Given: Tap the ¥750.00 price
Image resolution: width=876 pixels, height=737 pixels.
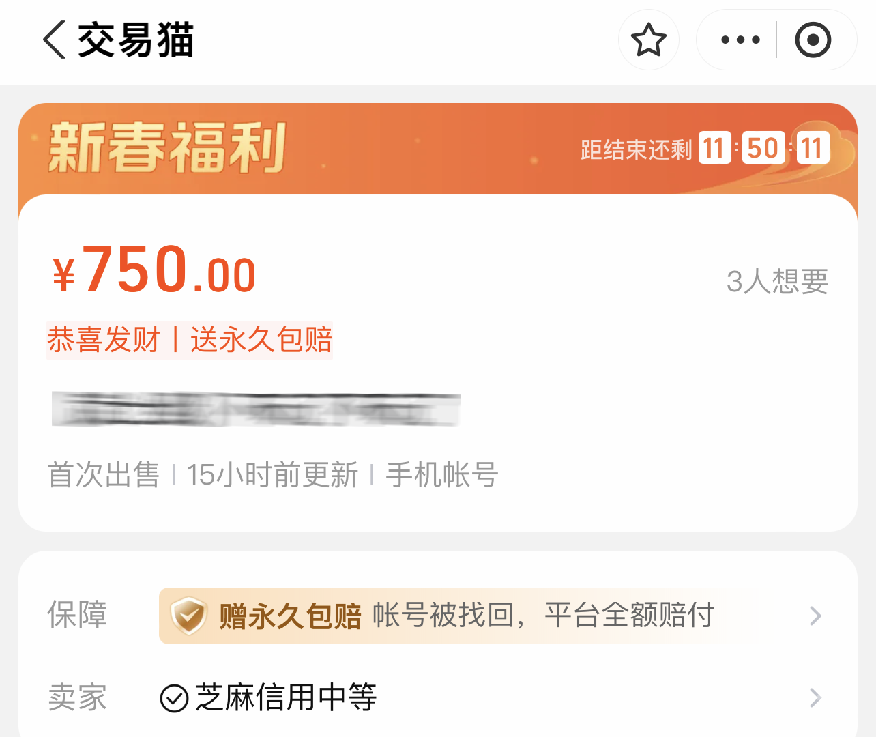Looking at the screenshot, I should [x=154, y=270].
